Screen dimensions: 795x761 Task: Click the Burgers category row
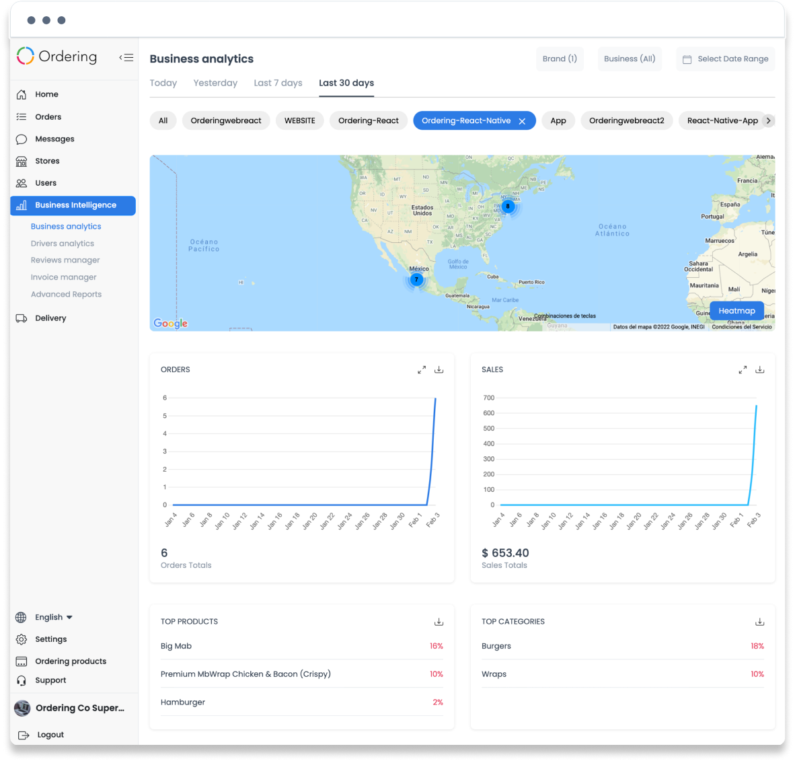coord(623,646)
